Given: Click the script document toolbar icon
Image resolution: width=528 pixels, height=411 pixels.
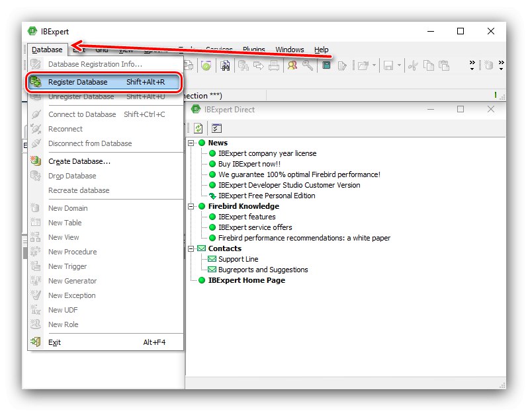Looking at the screenshot, I should tap(342, 65).
